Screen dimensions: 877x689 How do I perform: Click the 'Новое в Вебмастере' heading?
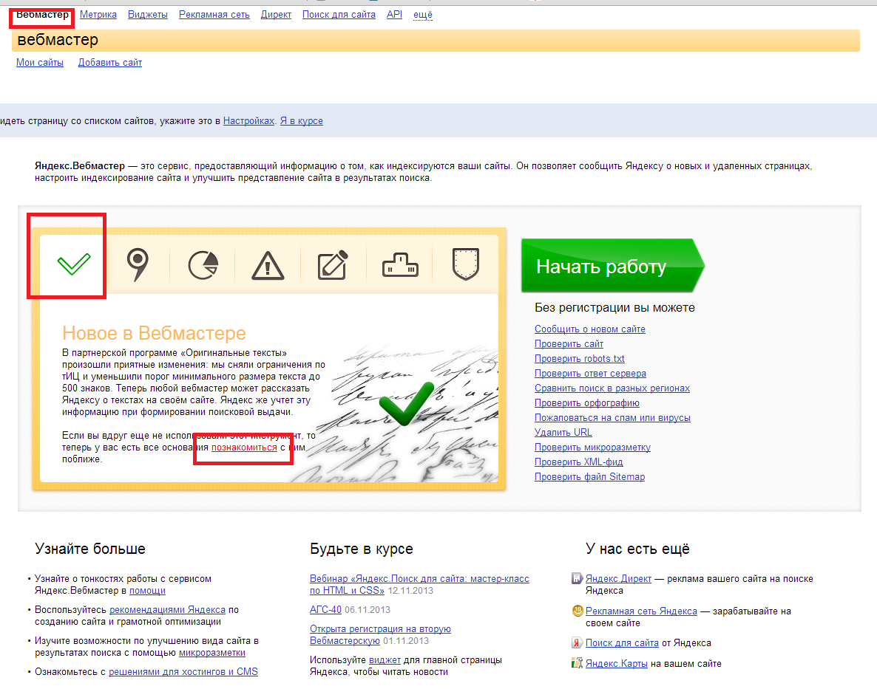(x=154, y=333)
